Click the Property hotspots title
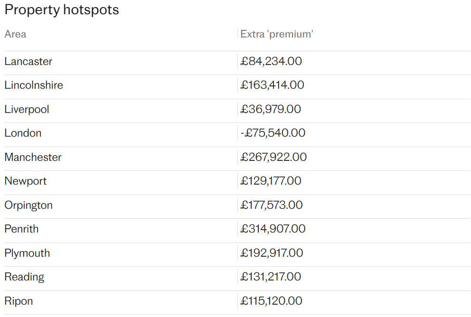 coord(62,10)
